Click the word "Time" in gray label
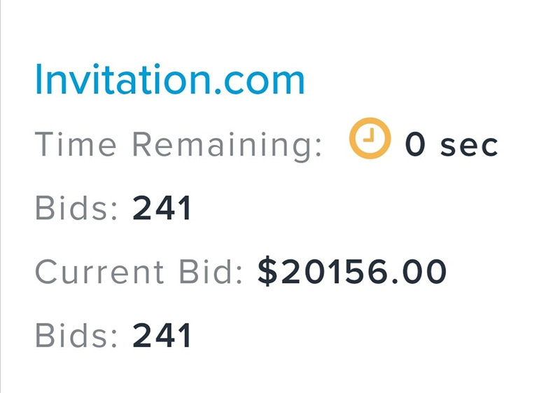Screen dimensions: 546x393 (76, 144)
